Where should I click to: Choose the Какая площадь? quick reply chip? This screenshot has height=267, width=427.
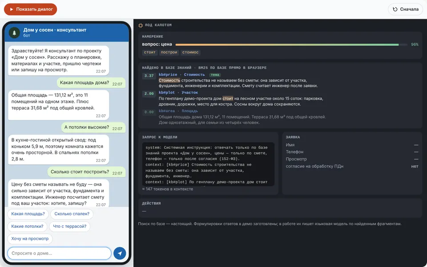tap(28, 214)
